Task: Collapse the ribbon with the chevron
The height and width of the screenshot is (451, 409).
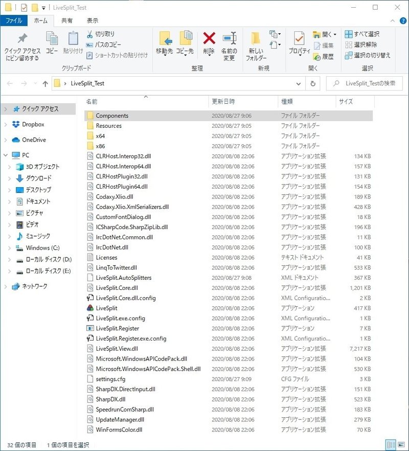Action: tap(392, 20)
